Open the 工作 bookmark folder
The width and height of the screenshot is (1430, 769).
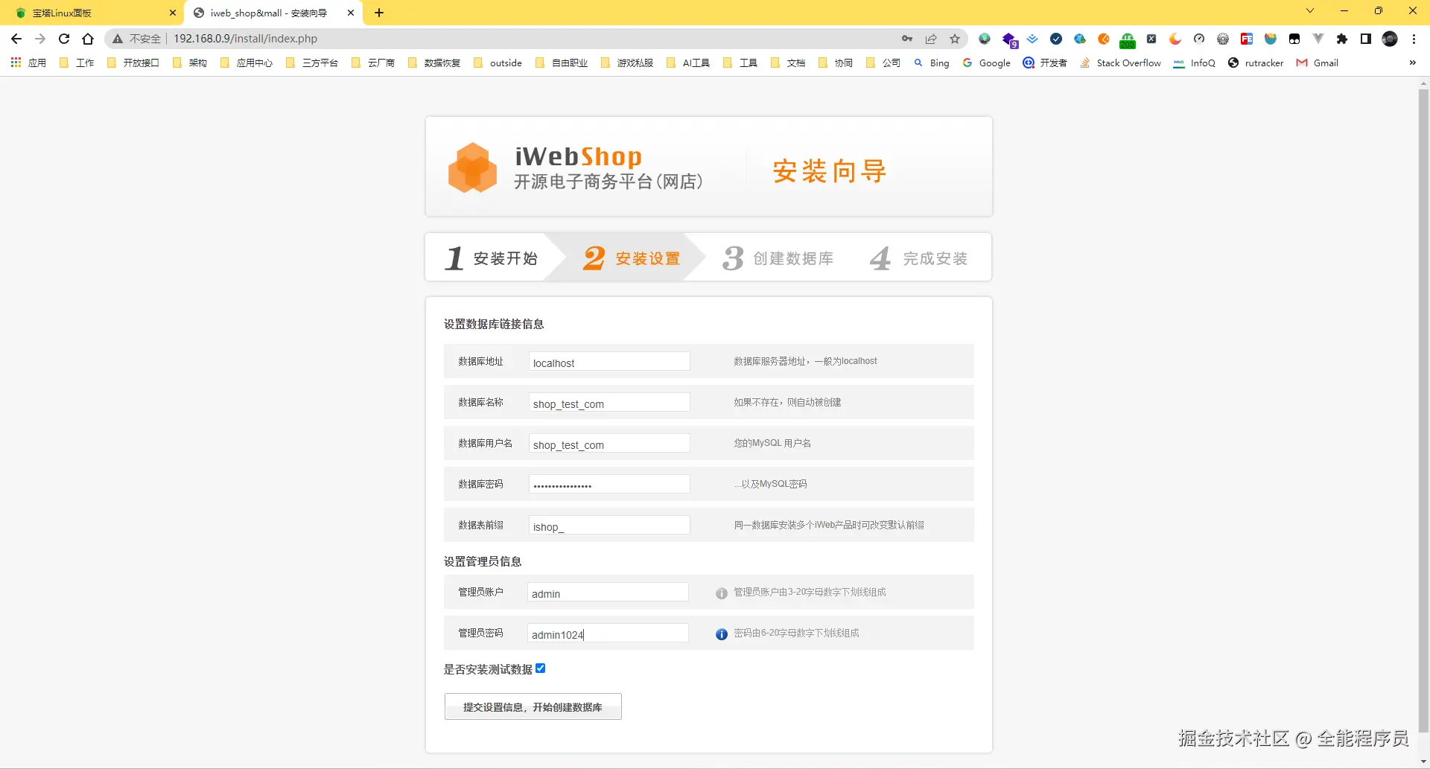77,63
